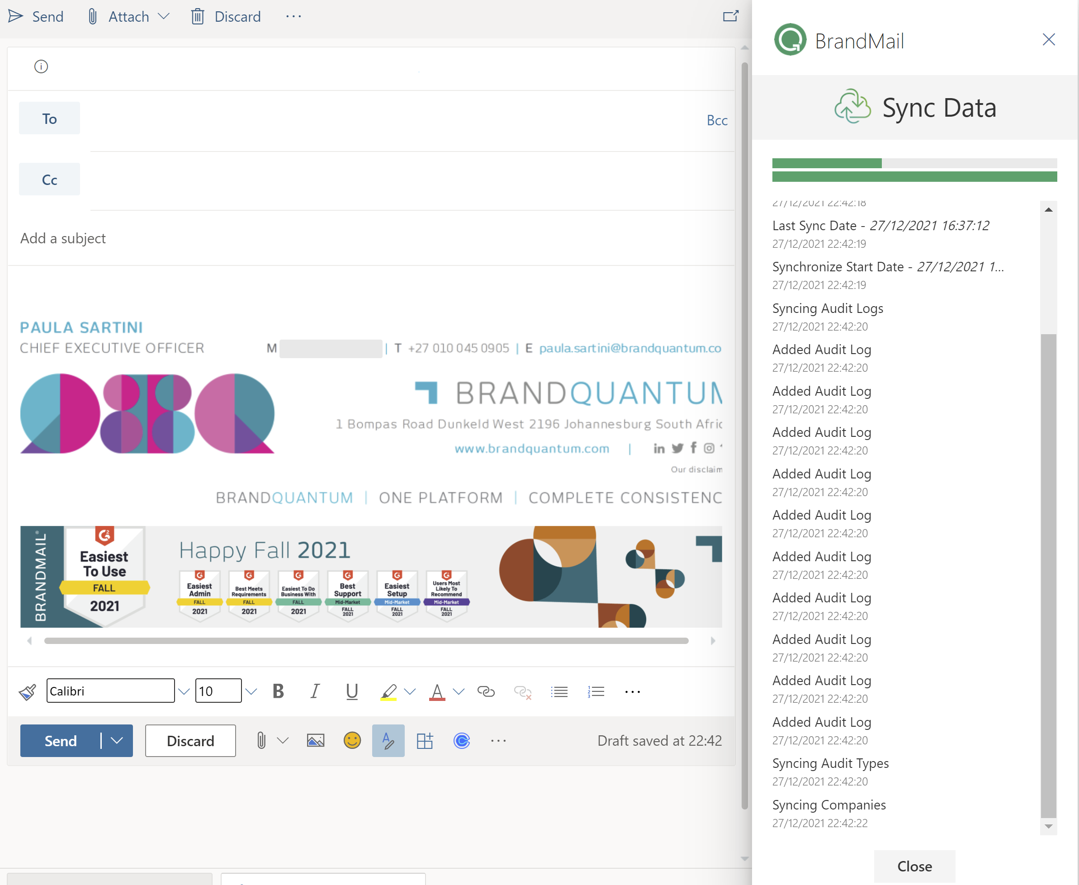The width and height of the screenshot is (1079, 885).
Task: Click the 'Syncing Audit Types' log entry
Action: click(x=830, y=763)
